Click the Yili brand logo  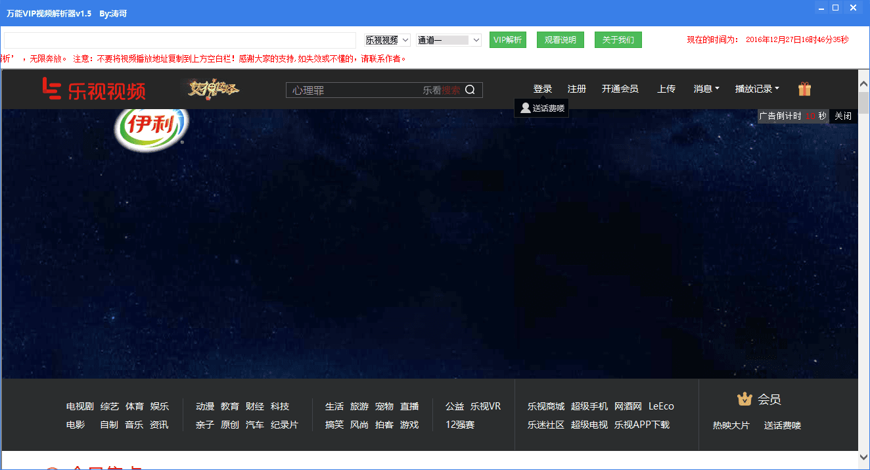click(151, 127)
